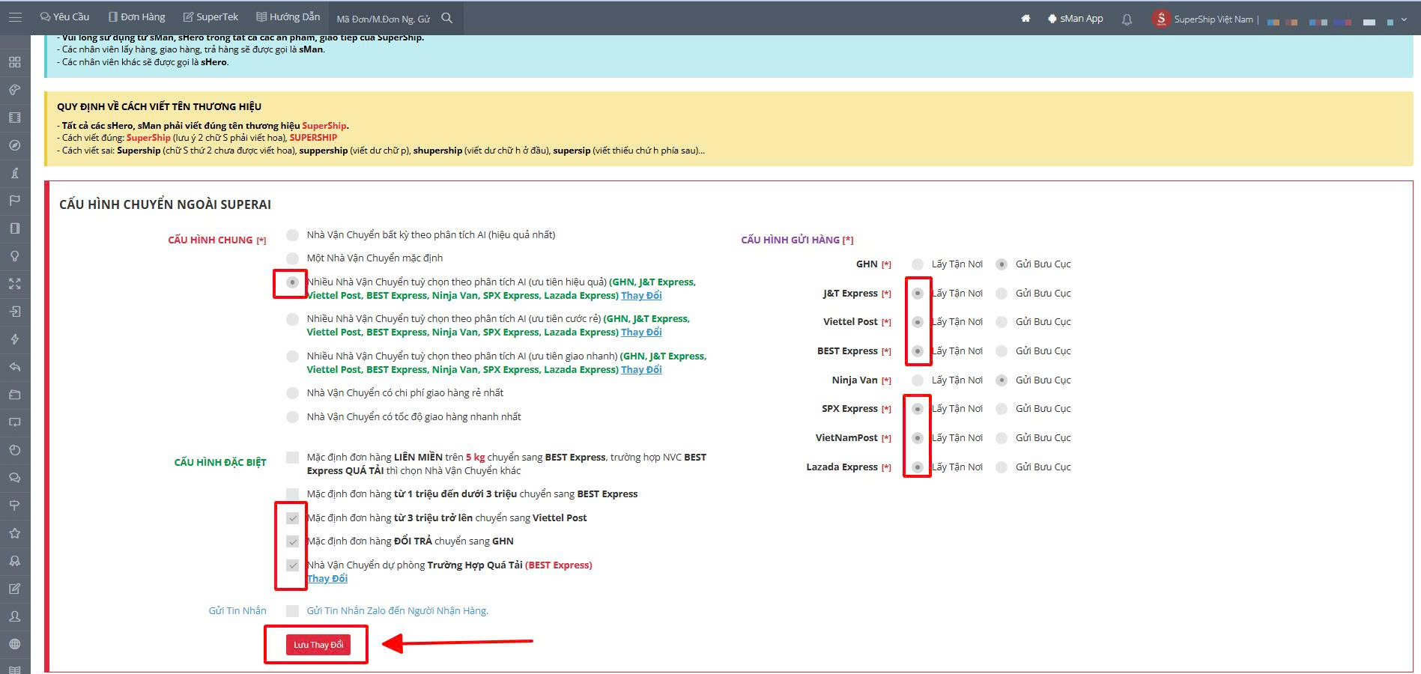The image size is (1421, 674).
Task: Choose 'Lấy Tận Nơi' for VietNamPost
Action: [918, 438]
